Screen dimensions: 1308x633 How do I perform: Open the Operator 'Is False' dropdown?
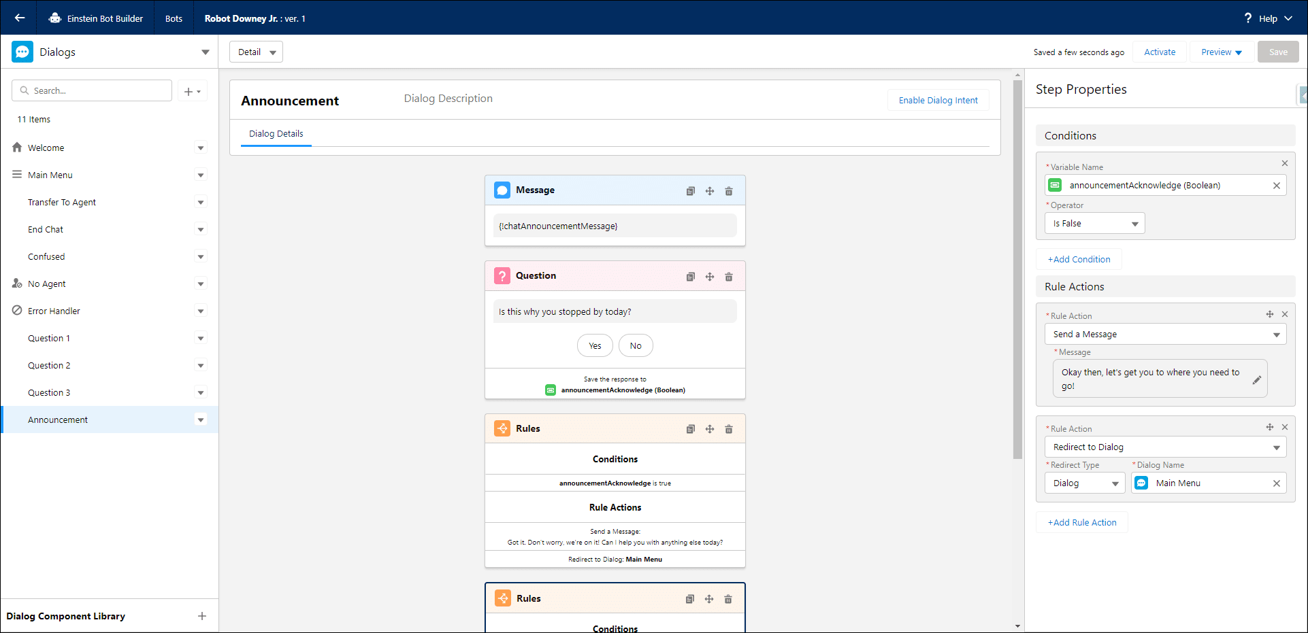click(x=1095, y=223)
